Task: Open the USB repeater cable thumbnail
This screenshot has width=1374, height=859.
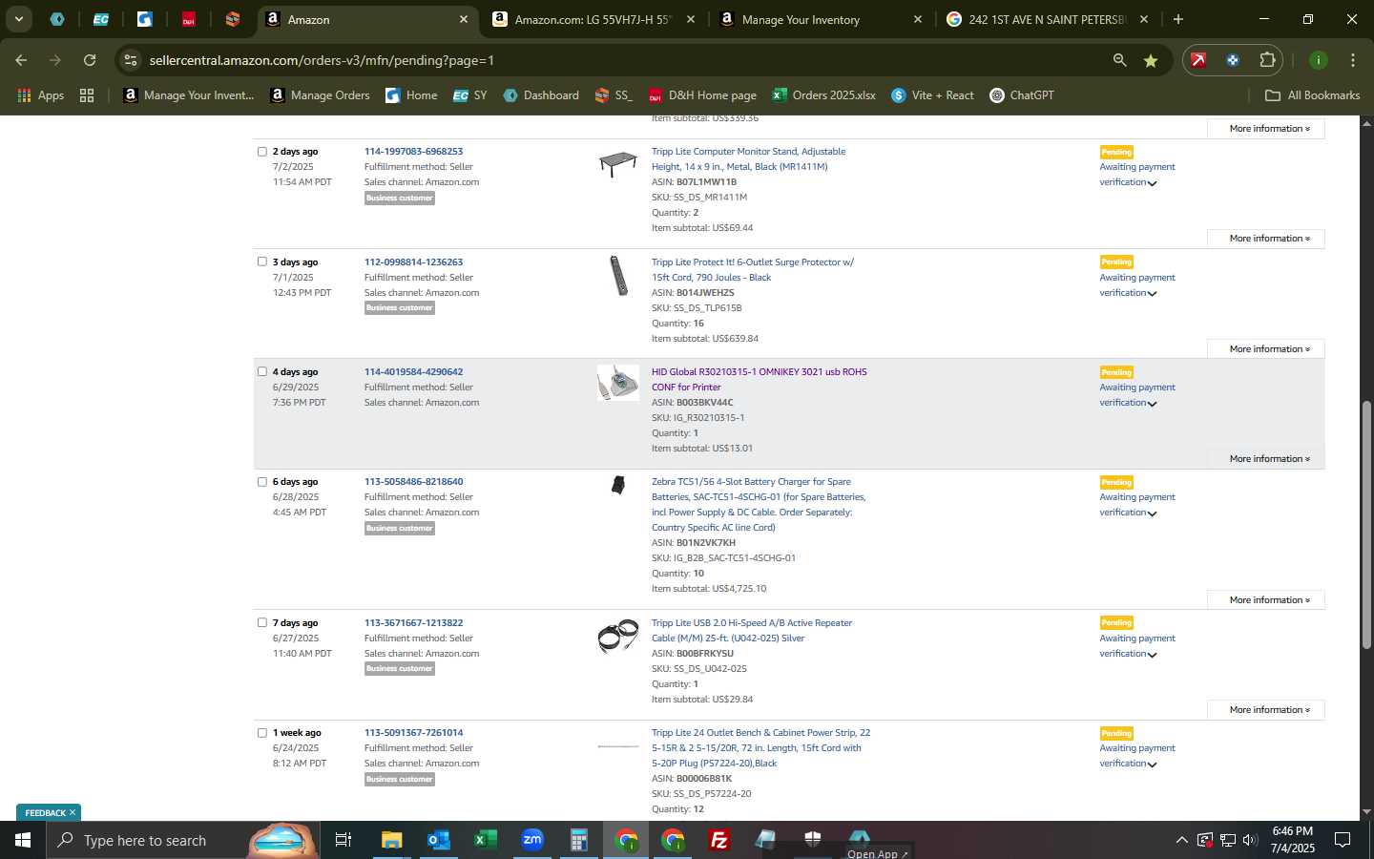Action: coord(618,636)
